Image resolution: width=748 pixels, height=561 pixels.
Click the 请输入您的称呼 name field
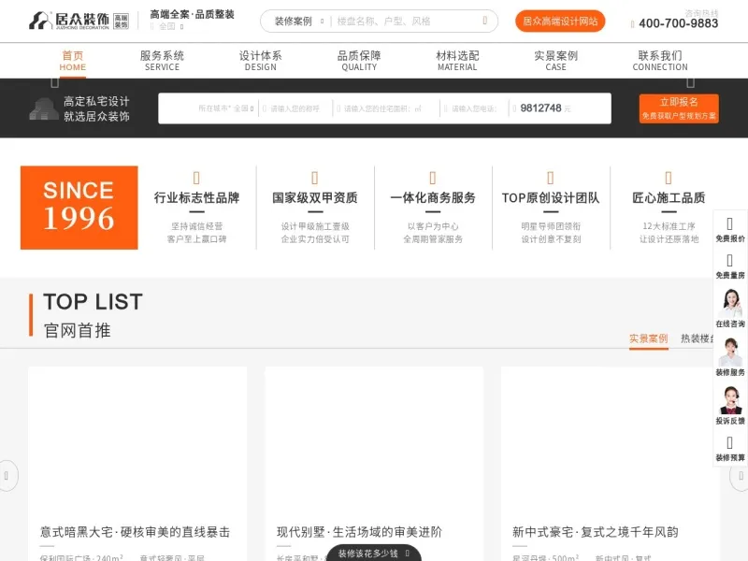(295, 108)
